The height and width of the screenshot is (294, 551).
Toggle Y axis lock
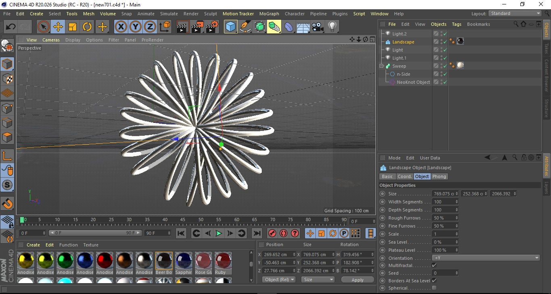pyautogui.click(x=136, y=27)
